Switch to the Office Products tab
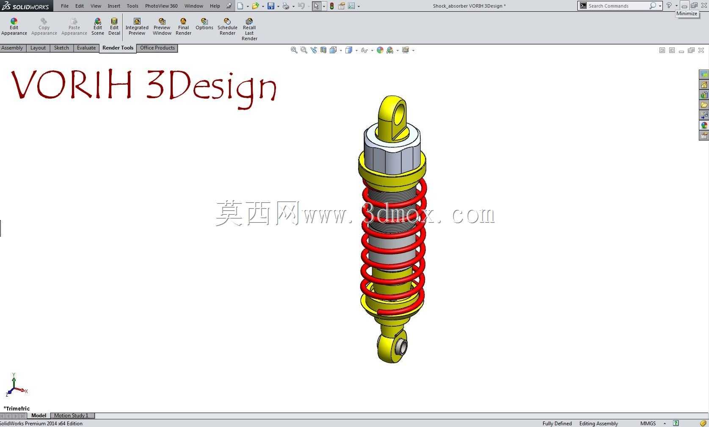Image resolution: width=709 pixels, height=427 pixels. point(157,48)
